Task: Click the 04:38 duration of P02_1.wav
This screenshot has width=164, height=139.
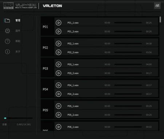Action: tap(149, 44)
